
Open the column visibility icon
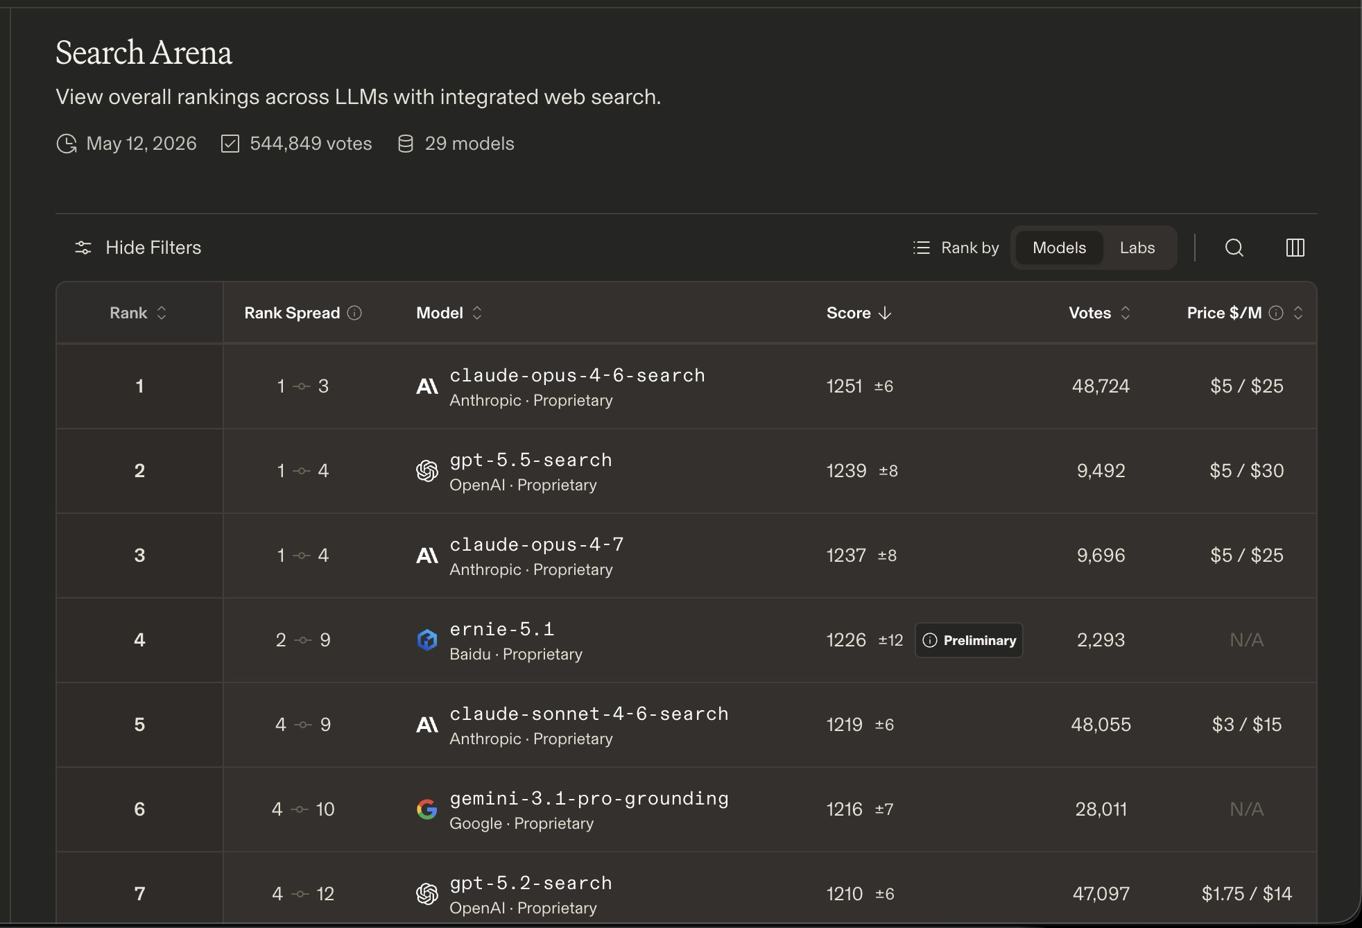click(x=1295, y=248)
